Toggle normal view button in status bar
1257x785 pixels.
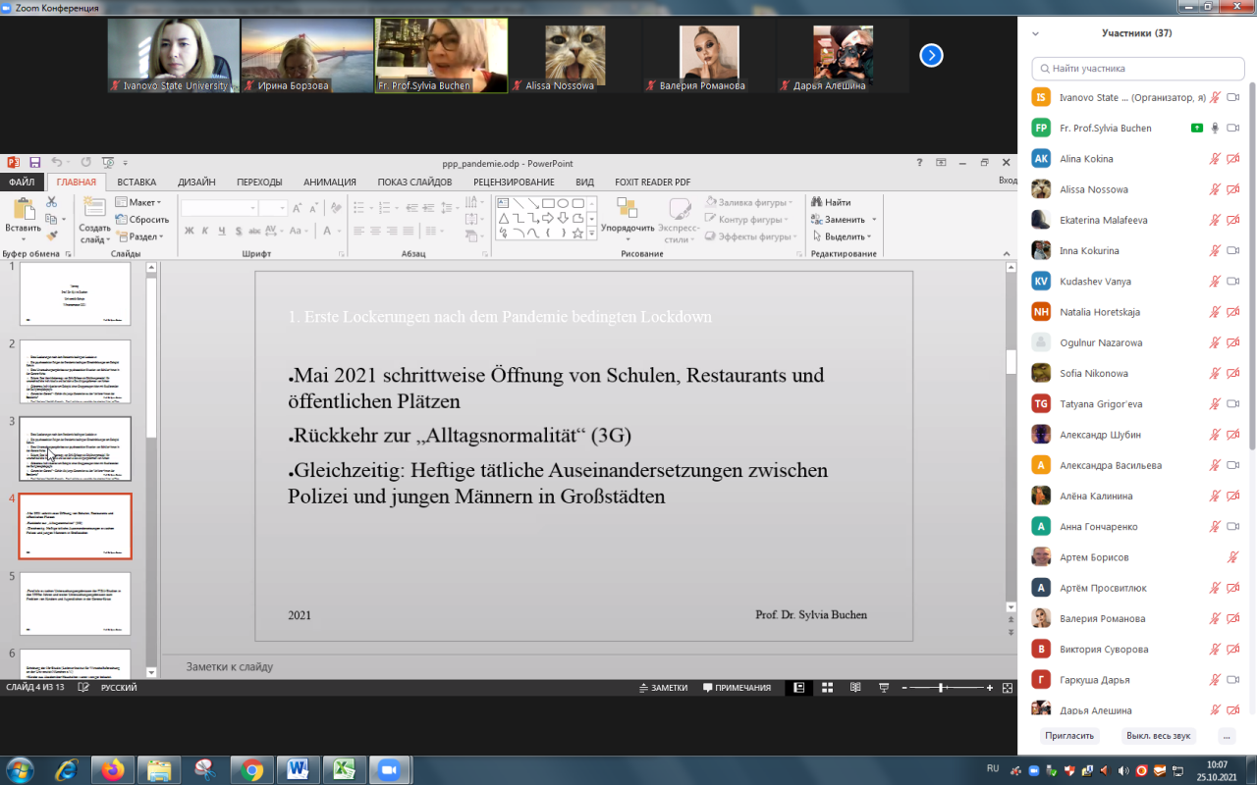coord(799,688)
